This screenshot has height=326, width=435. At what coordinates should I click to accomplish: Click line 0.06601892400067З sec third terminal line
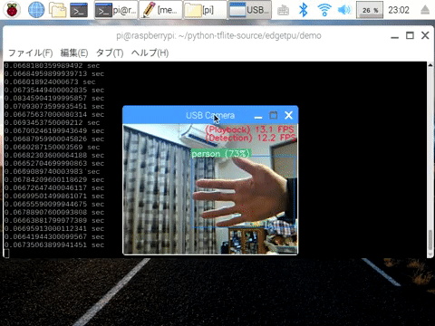coord(50,81)
